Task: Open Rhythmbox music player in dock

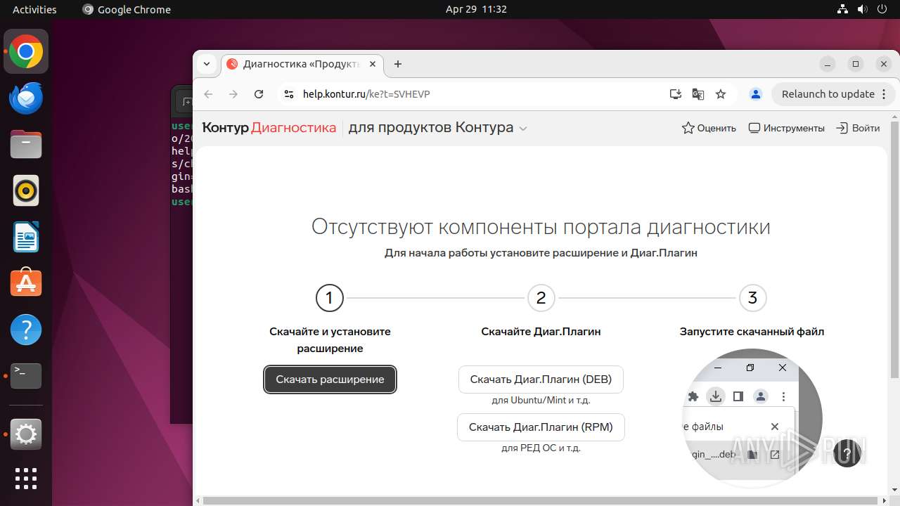Action: (x=26, y=190)
